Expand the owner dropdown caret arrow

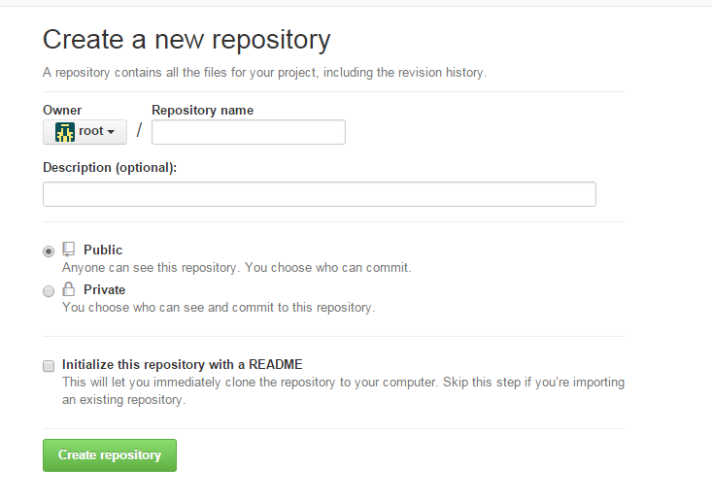pos(111,132)
